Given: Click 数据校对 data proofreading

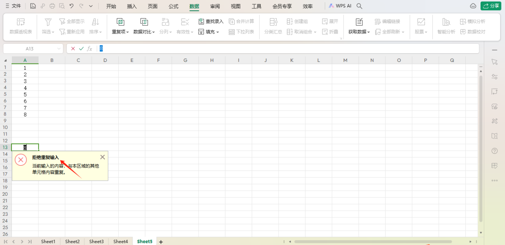Looking at the screenshot, I should tap(473, 32).
